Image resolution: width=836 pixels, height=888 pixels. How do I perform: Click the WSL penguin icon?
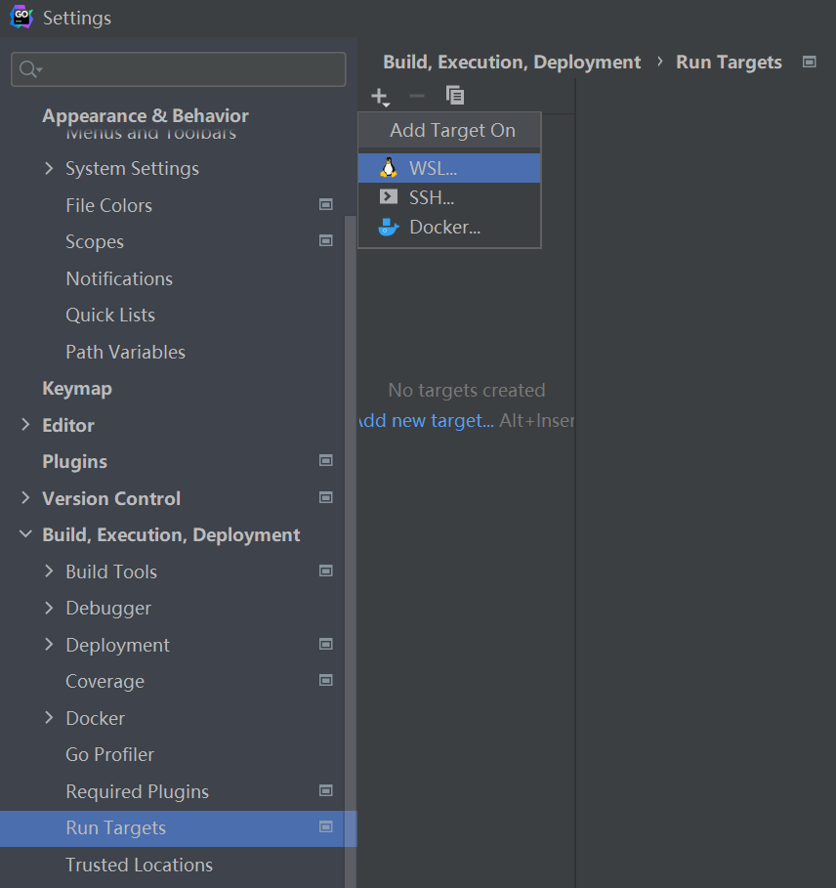pos(389,168)
